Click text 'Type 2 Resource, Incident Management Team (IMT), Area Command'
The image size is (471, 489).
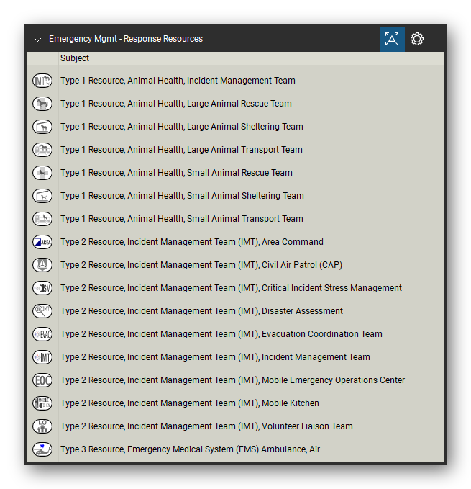[x=192, y=242]
